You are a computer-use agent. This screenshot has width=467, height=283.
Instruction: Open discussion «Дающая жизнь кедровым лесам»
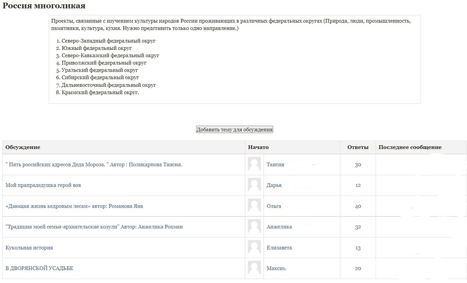(x=74, y=206)
